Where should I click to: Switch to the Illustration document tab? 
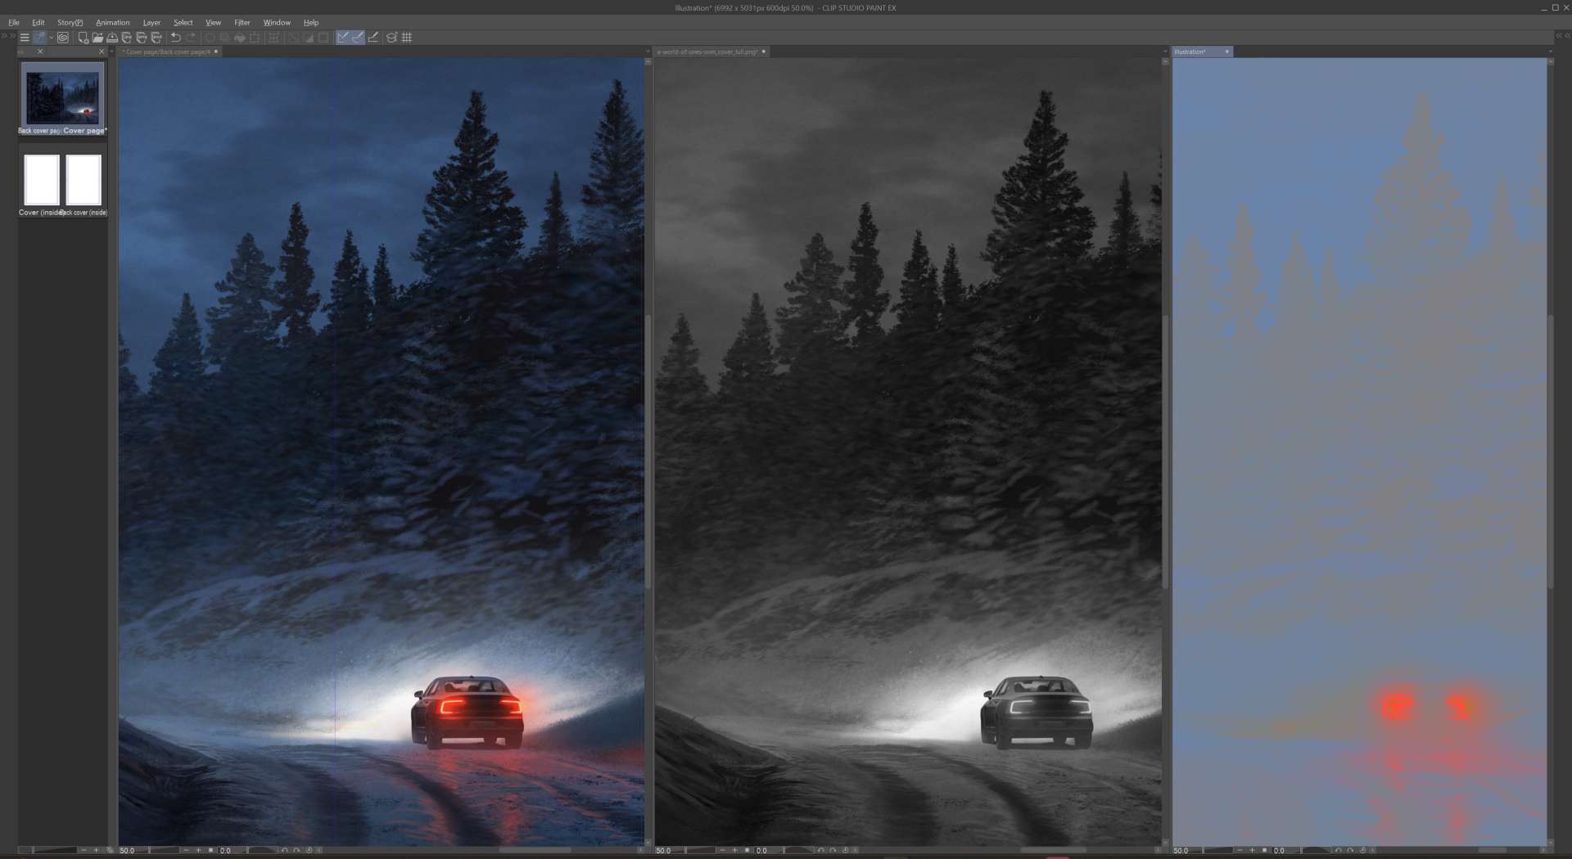[x=1191, y=52]
